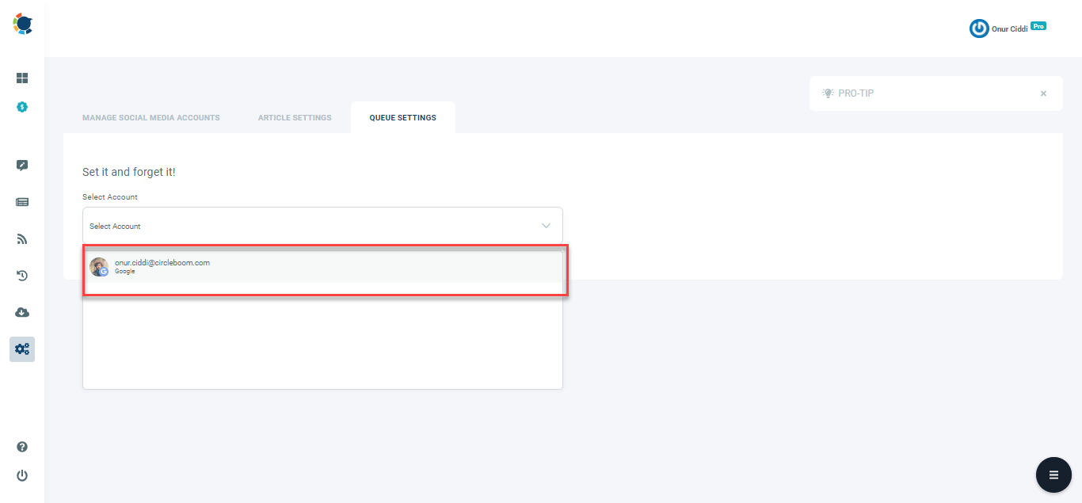The width and height of the screenshot is (1082, 503).
Task: Open the RSS feed icon in sidebar
Action: click(x=21, y=238)
